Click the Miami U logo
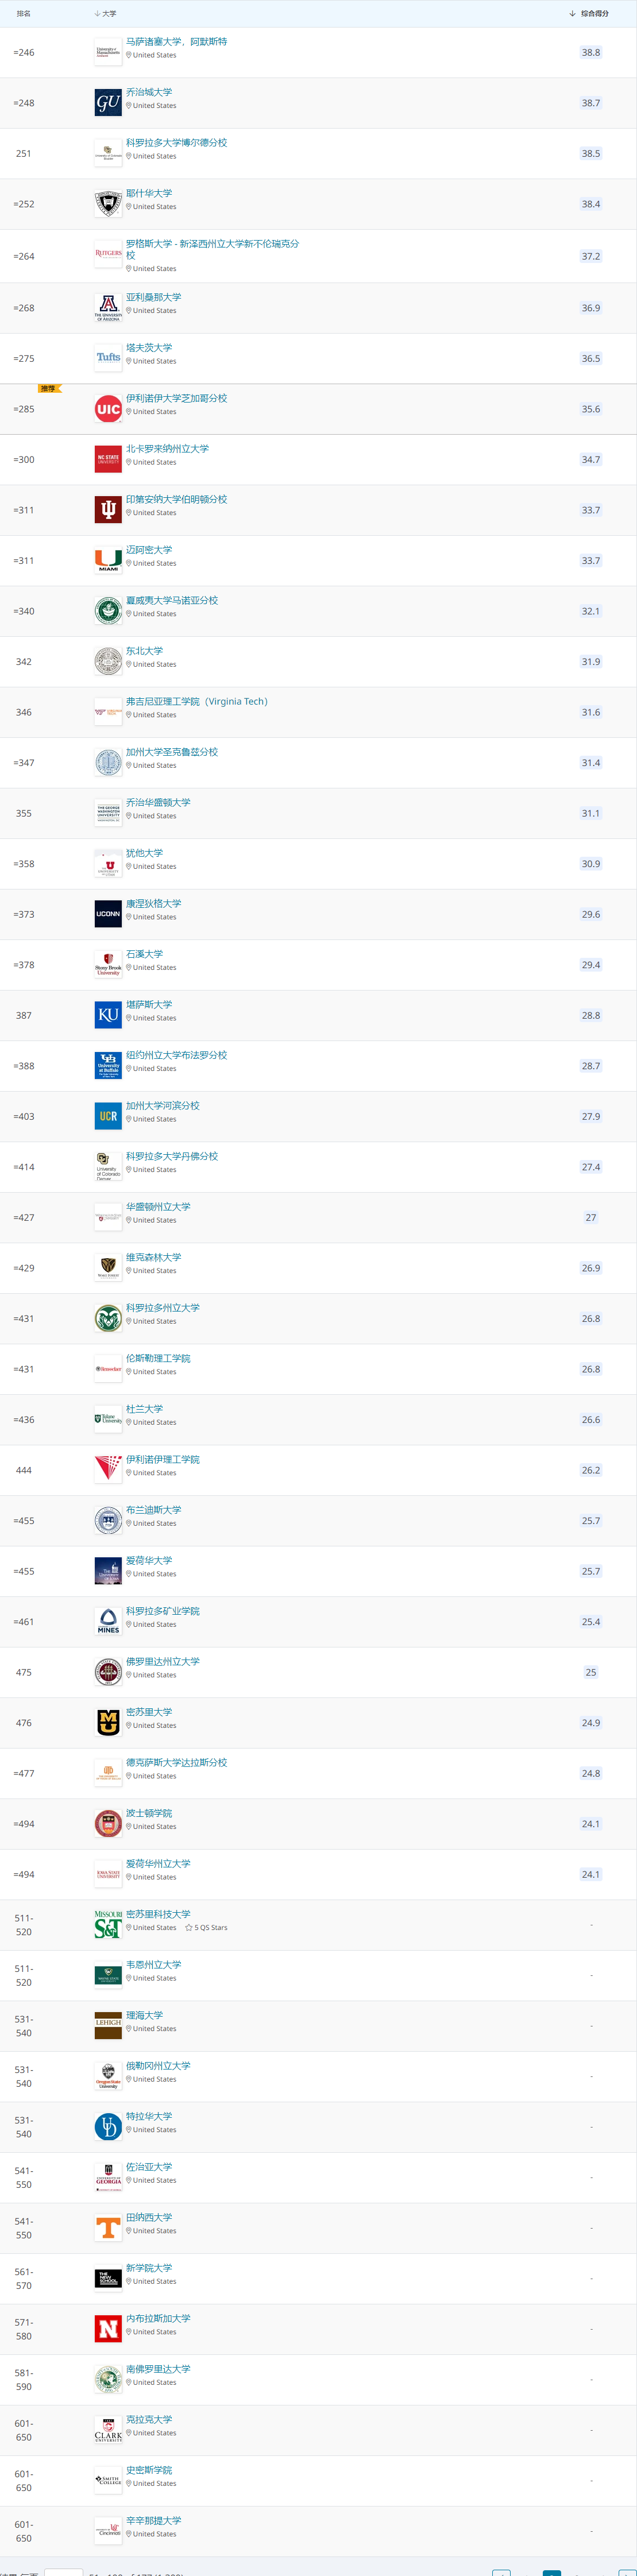The width and height of the screenshot is (637, 2576). pos(108,561)
